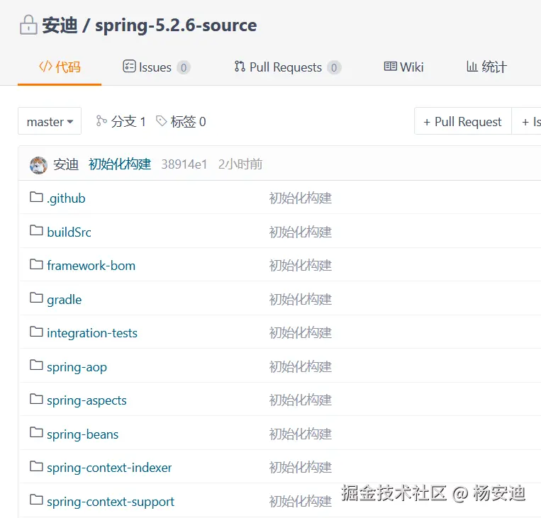Click the private repository lock icon
This screenshot has height=518, width=541.
click(x=28, y=25)
